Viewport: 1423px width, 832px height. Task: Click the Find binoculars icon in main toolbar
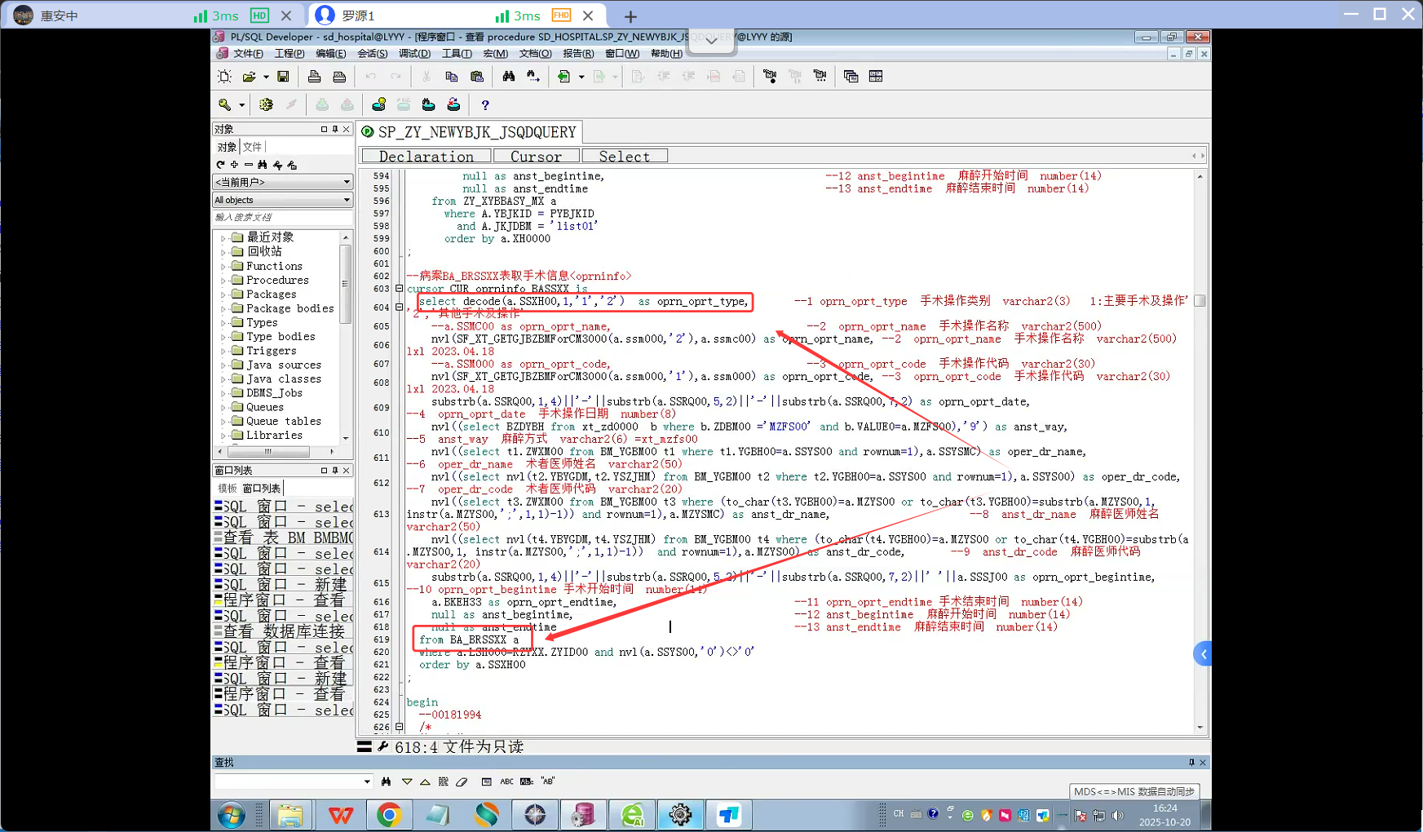coord(508,77)
